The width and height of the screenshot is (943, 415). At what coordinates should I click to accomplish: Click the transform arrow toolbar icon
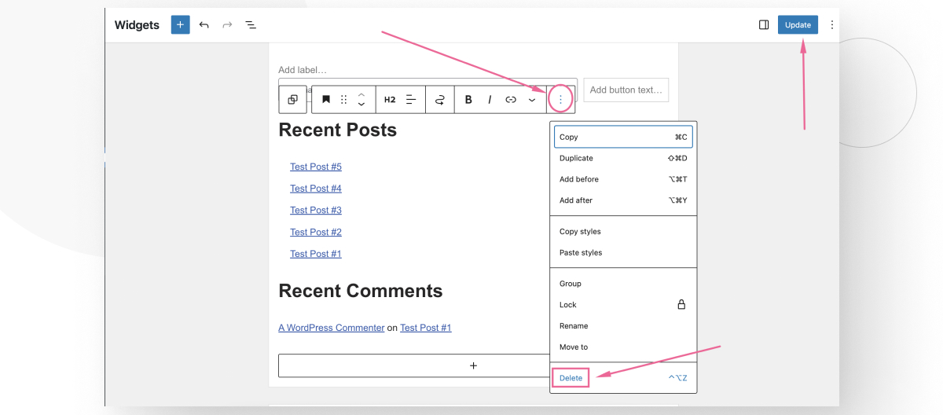440,100
